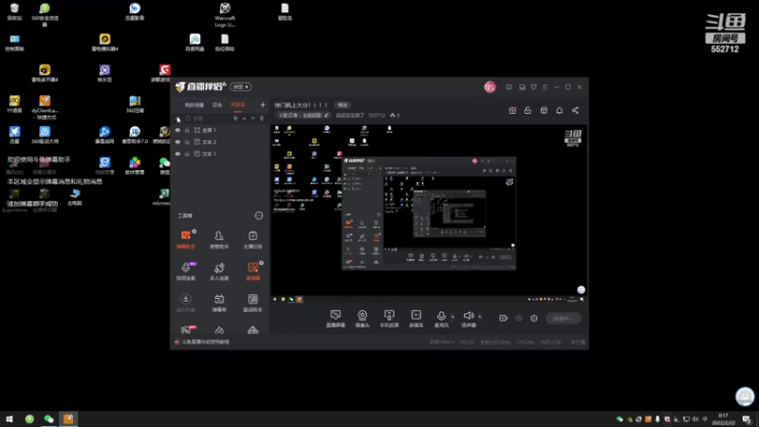Open the mode pill button beside the app logo

[x=241, y=86]
